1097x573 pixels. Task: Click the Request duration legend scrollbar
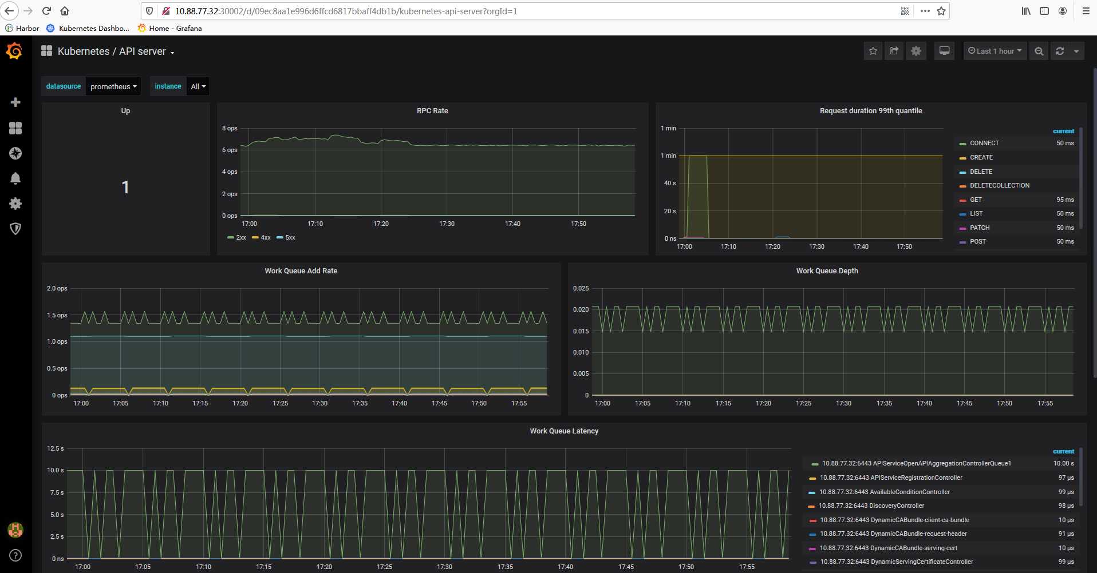click(x=1081, y=177)
